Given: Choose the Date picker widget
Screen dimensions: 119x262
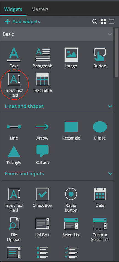Looking at the screenshot, I should tap(100, 194).
